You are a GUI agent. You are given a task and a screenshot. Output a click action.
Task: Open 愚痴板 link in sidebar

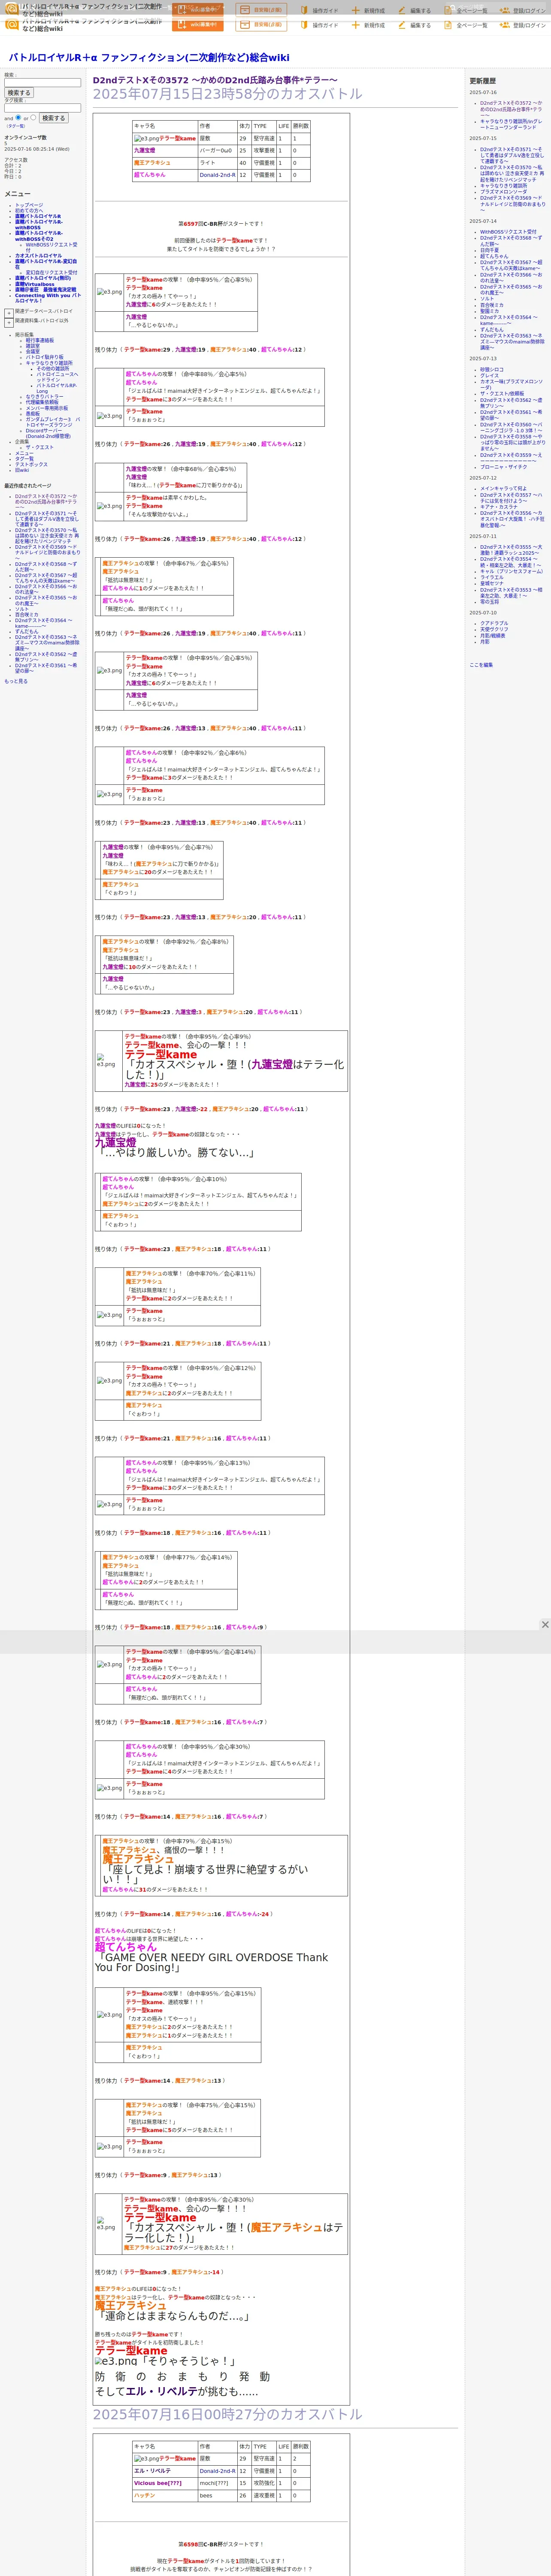(33, 414)
